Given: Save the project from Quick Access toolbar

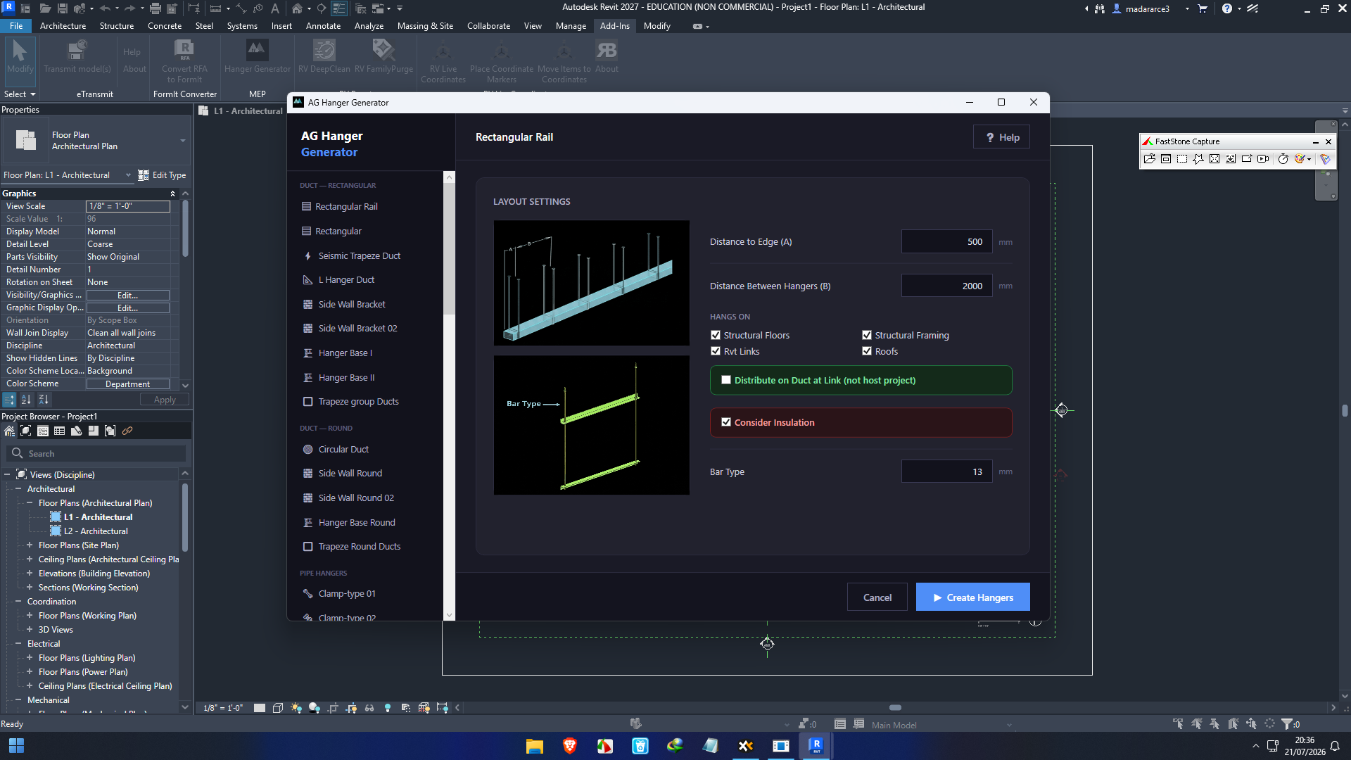Looking at the screenshot, I should pos(63,8).
